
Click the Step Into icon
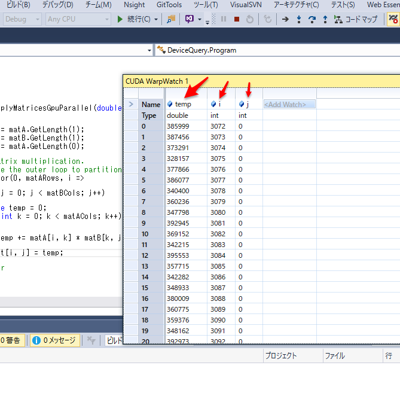[x=298, y=19]
